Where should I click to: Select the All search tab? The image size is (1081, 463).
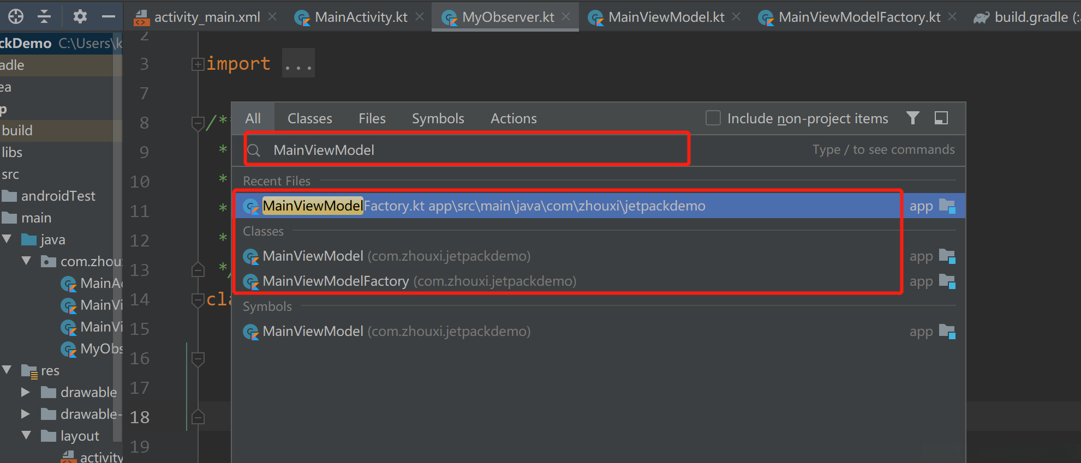(x=253, y=118)
